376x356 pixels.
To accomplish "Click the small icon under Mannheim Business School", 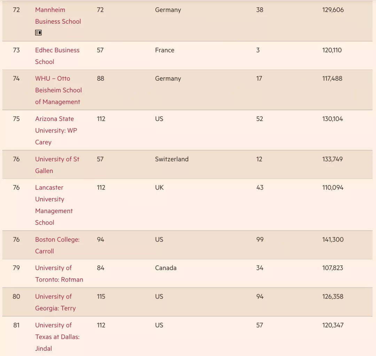I will (x=38, y=33).
